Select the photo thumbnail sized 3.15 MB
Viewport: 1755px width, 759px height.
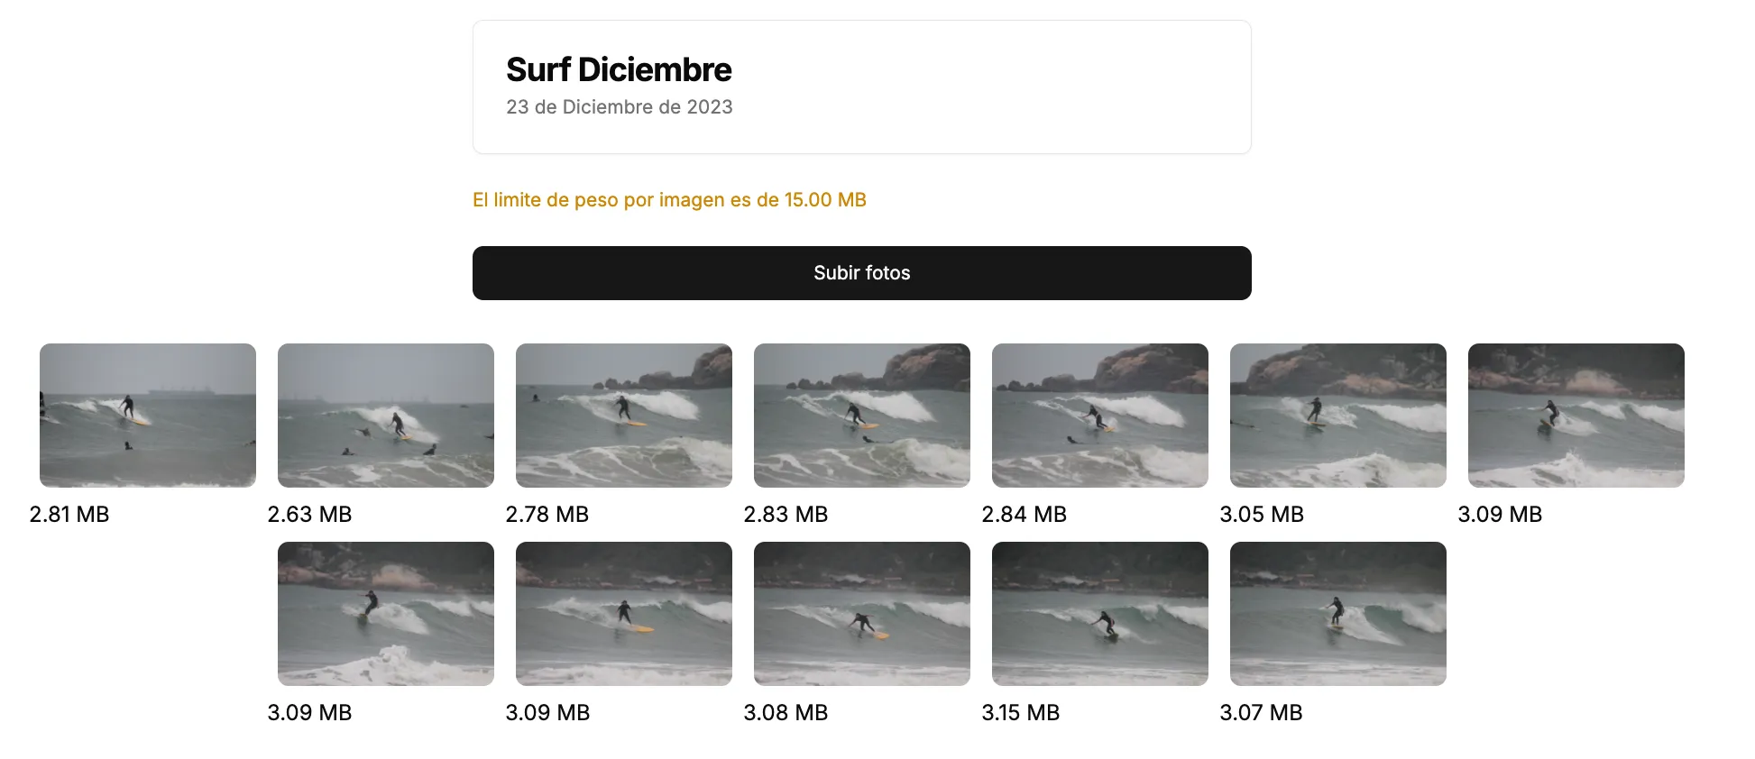(x=1100, y=614)
